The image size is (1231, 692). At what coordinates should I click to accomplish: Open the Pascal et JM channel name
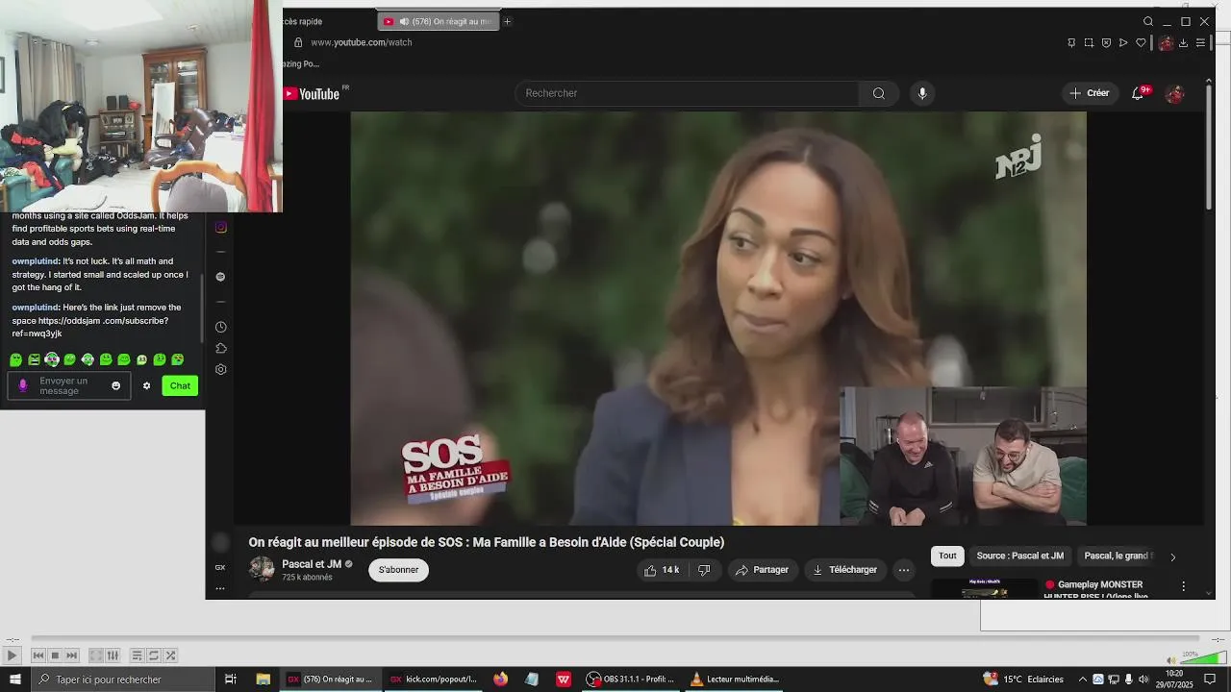point(312,564)
